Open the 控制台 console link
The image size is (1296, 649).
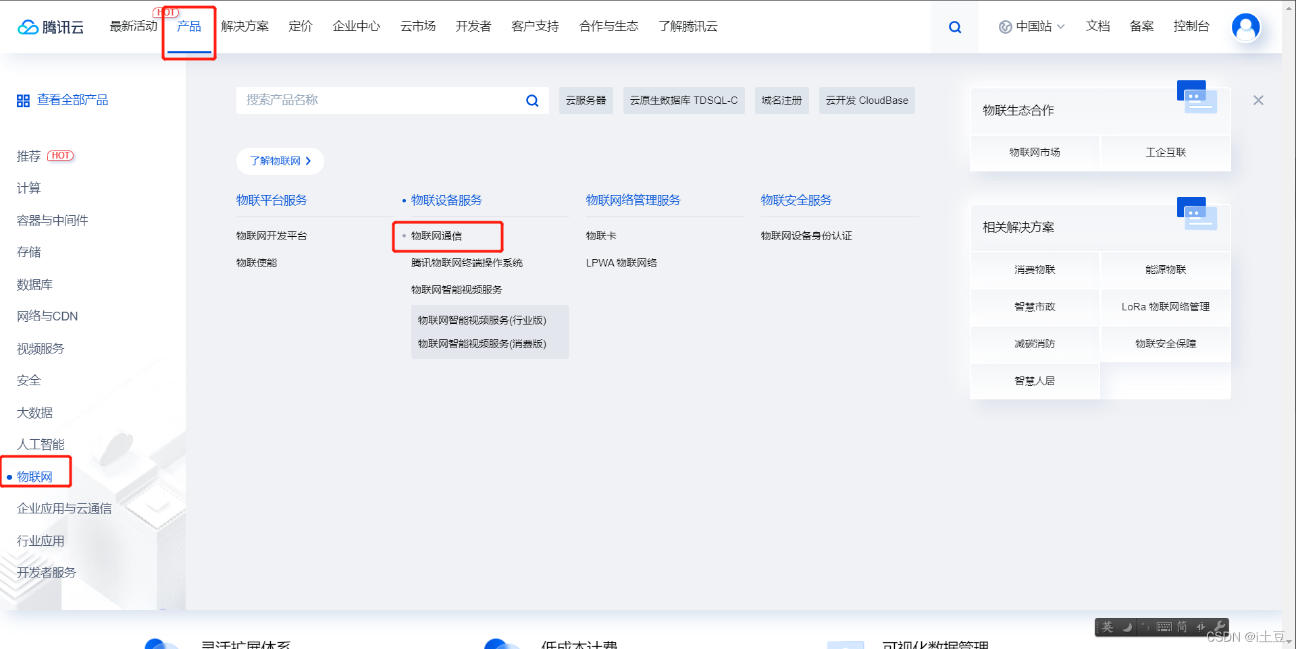[1191, 26]
